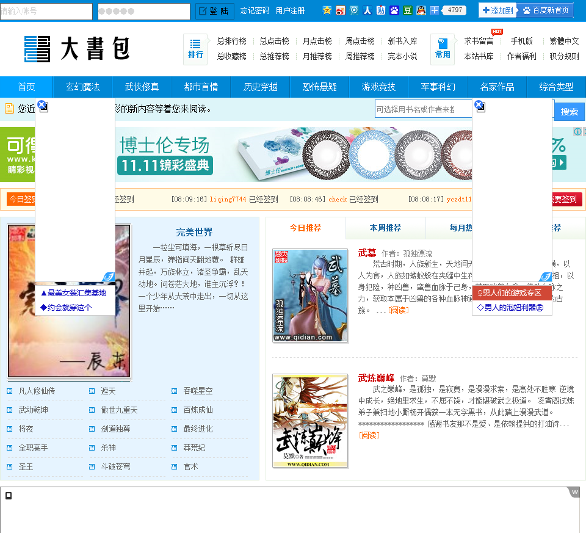586x533 pixels.
Task: Open 最美女装汇集基地 ad link
Action: click(x=73, y=293)
